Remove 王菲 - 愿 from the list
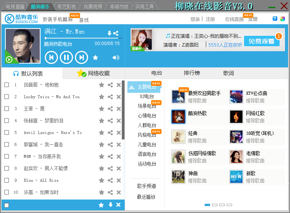Screen dimensions: 290x213 tap(119, 109)
